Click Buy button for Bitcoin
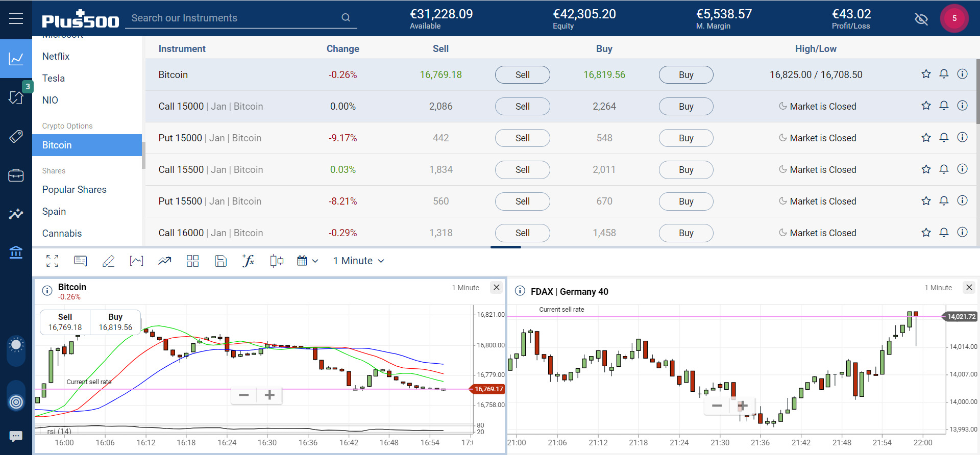The image size is (980, 455). pyautogui.click(x=686, y=74)
